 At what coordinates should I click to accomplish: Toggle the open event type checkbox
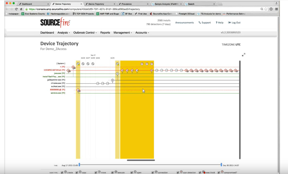pyautogui.click(x=131, y=173)
